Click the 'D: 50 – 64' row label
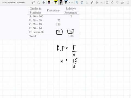Viewport: 131px width, 98px height. 35,28
